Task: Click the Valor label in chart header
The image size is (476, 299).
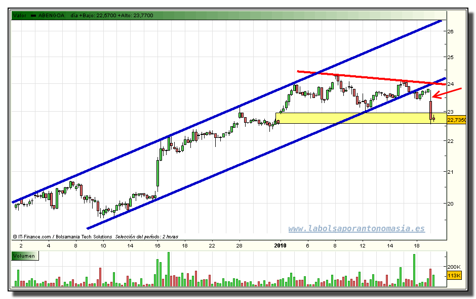Action: tap(19, 16)
